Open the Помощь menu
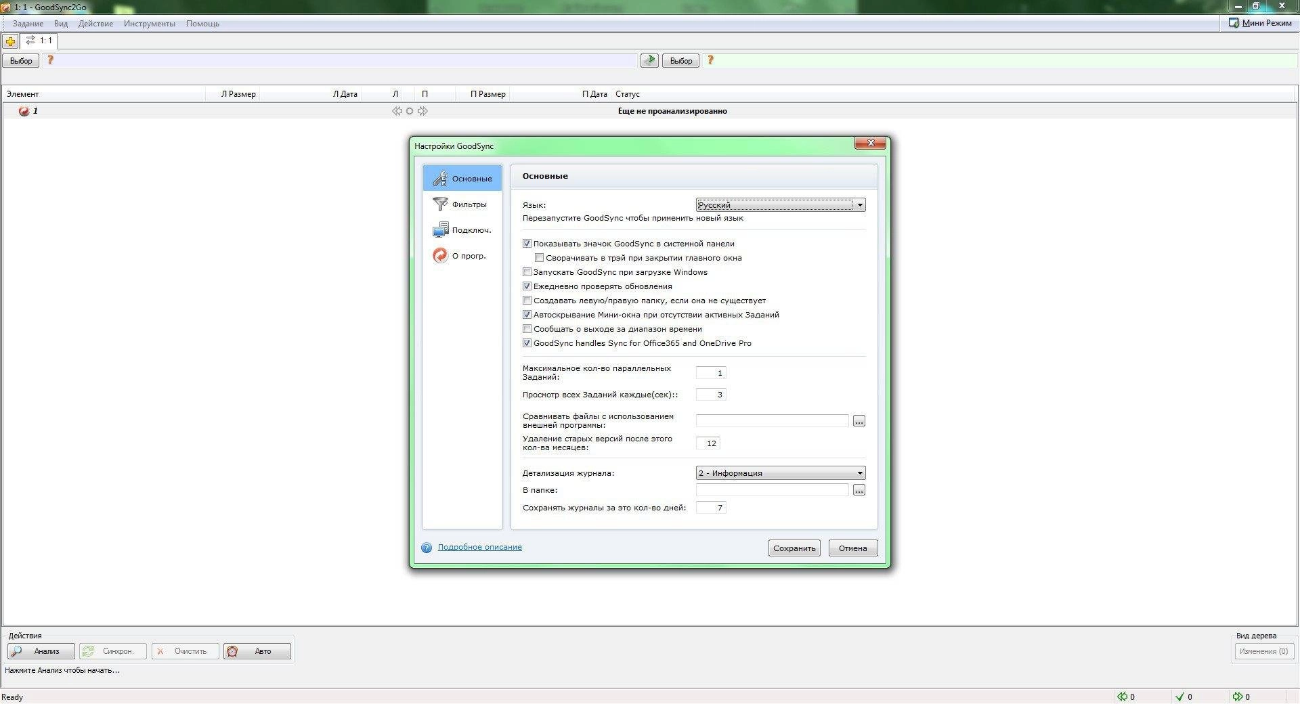1300x704 pixels. tap(202, 24)
